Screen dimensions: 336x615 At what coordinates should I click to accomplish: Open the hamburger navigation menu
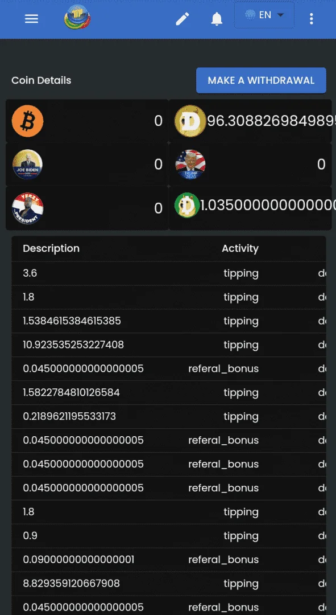[31, 18]
